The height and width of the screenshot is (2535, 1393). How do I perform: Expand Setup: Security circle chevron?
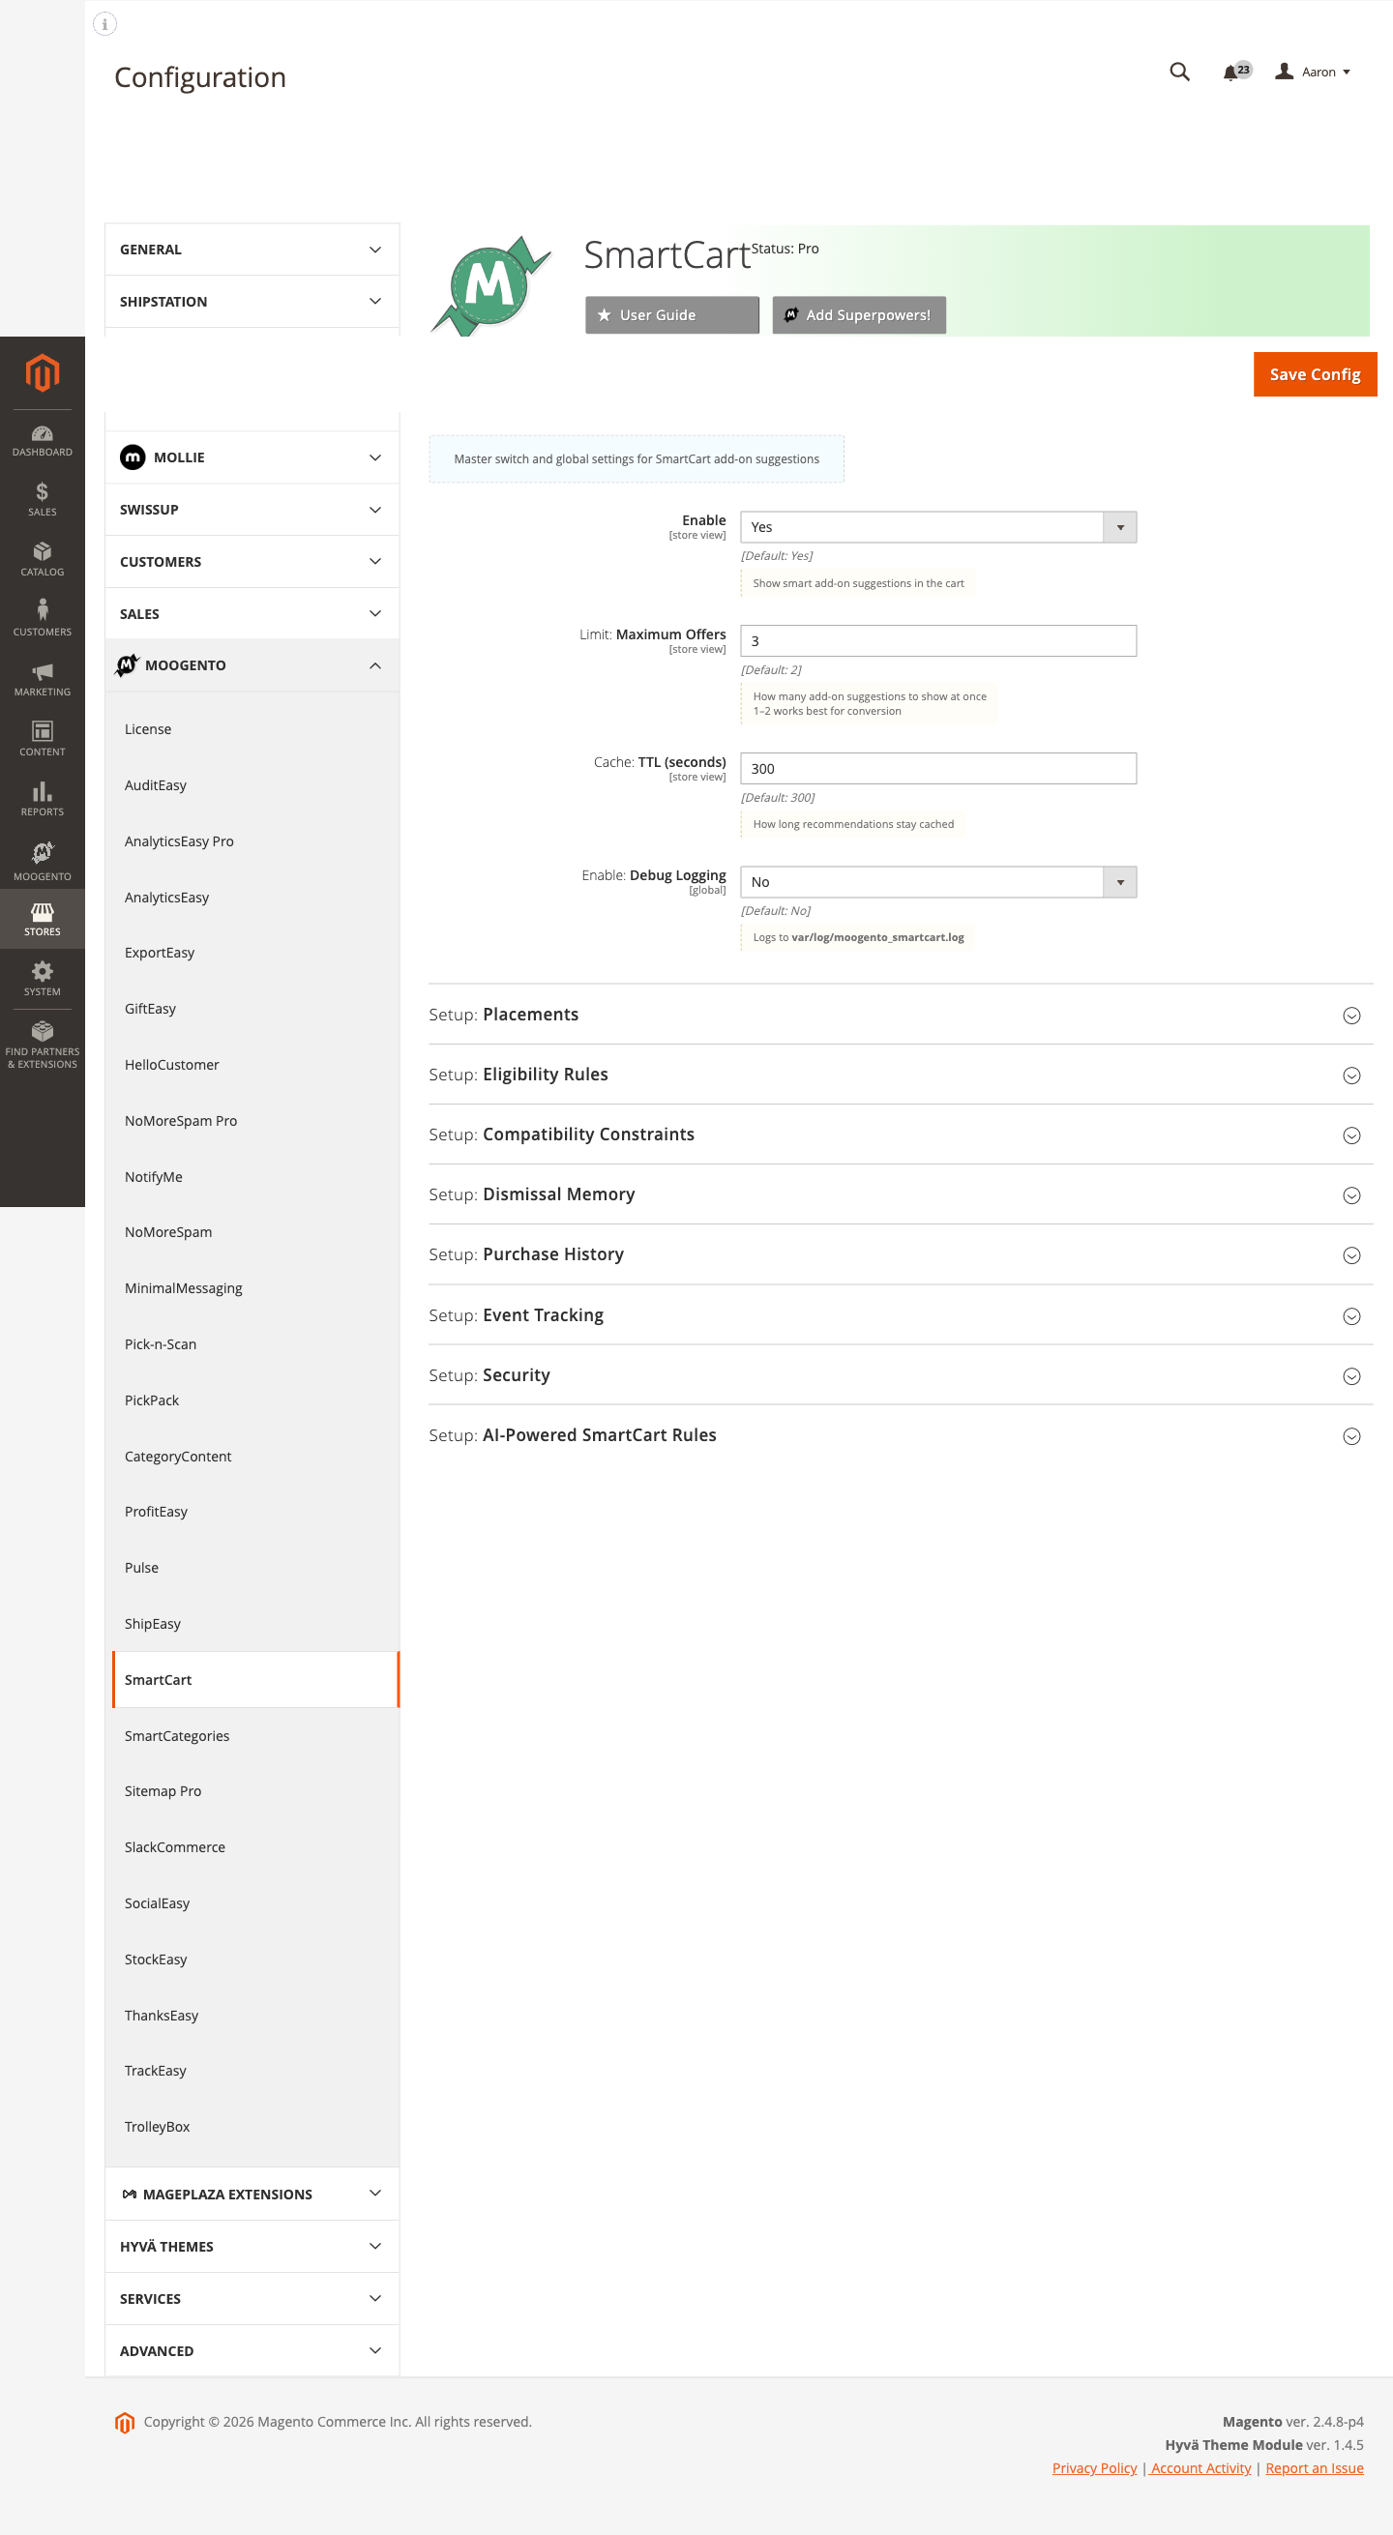coord(1351,1376)
